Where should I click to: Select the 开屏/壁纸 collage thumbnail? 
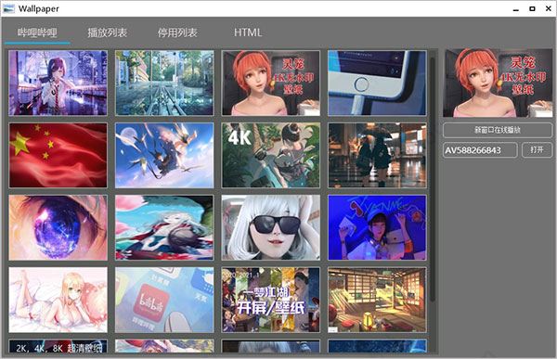tap(271, 300)
